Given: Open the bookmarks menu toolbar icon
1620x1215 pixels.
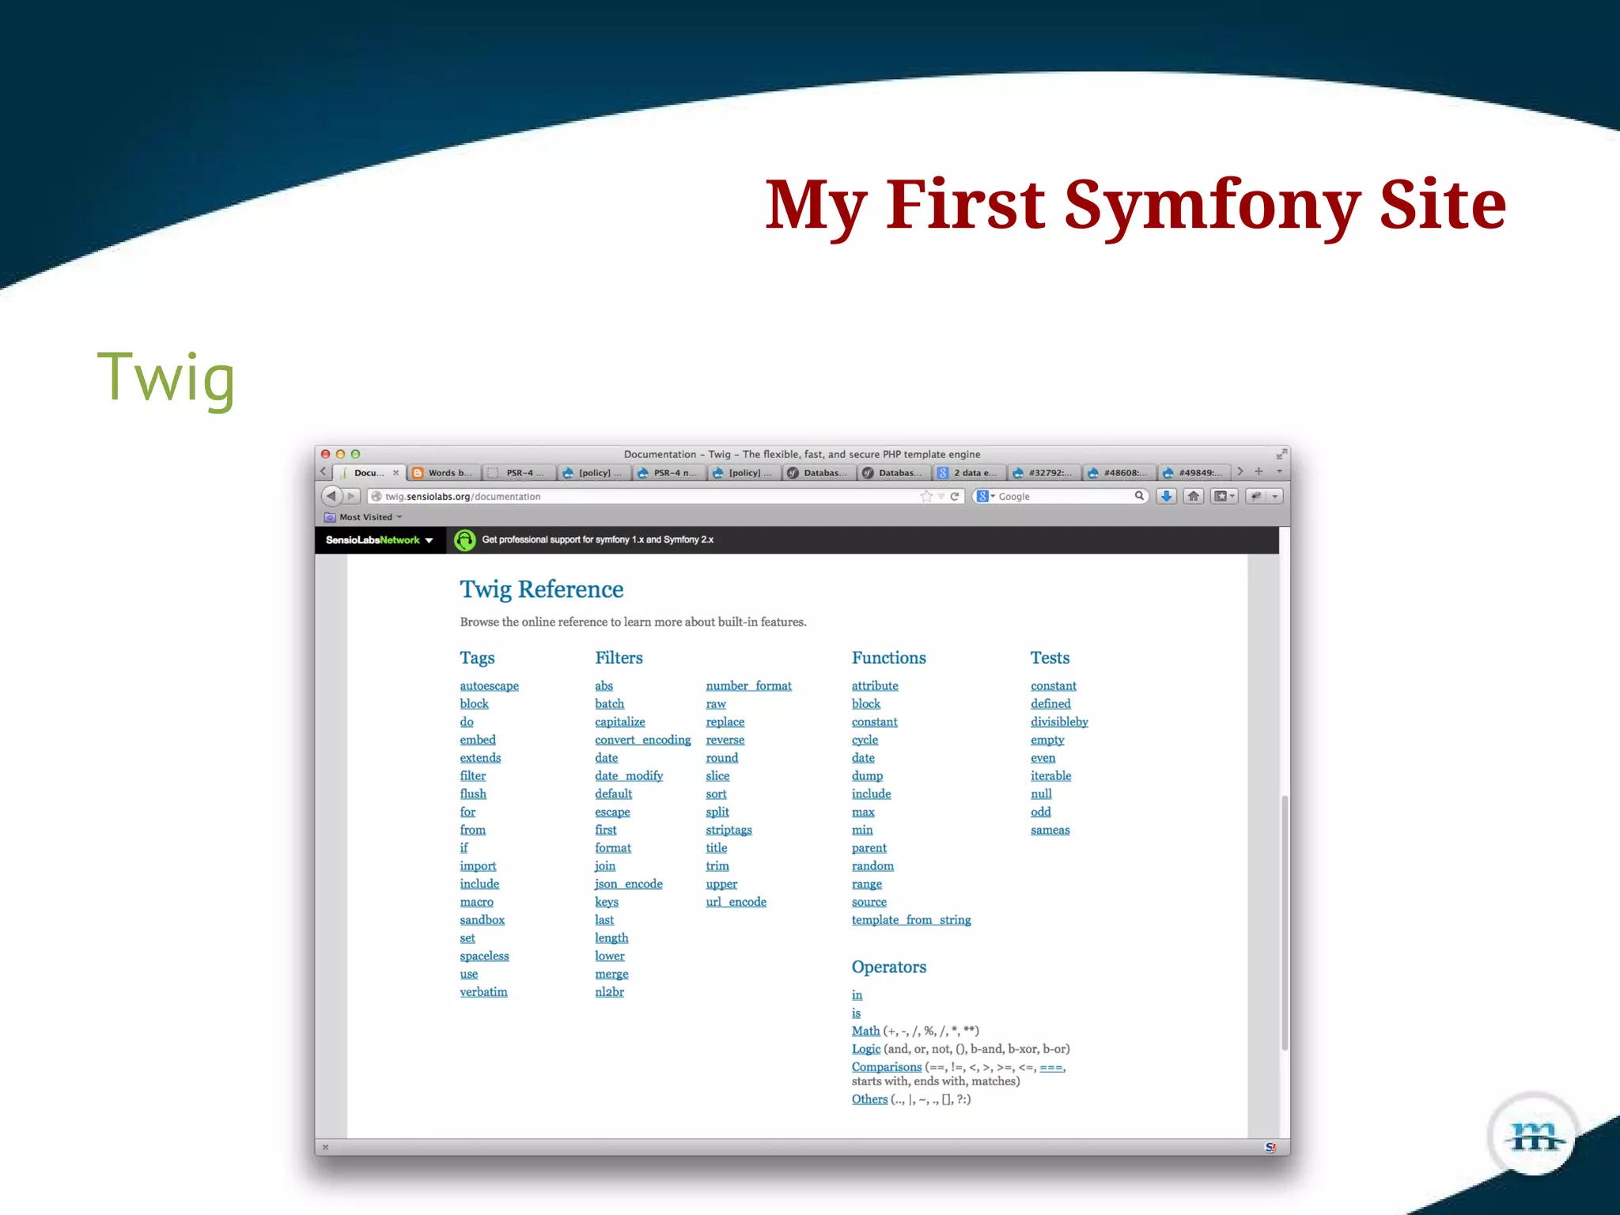Looking at the screenshot, I should click(1224, 496).
